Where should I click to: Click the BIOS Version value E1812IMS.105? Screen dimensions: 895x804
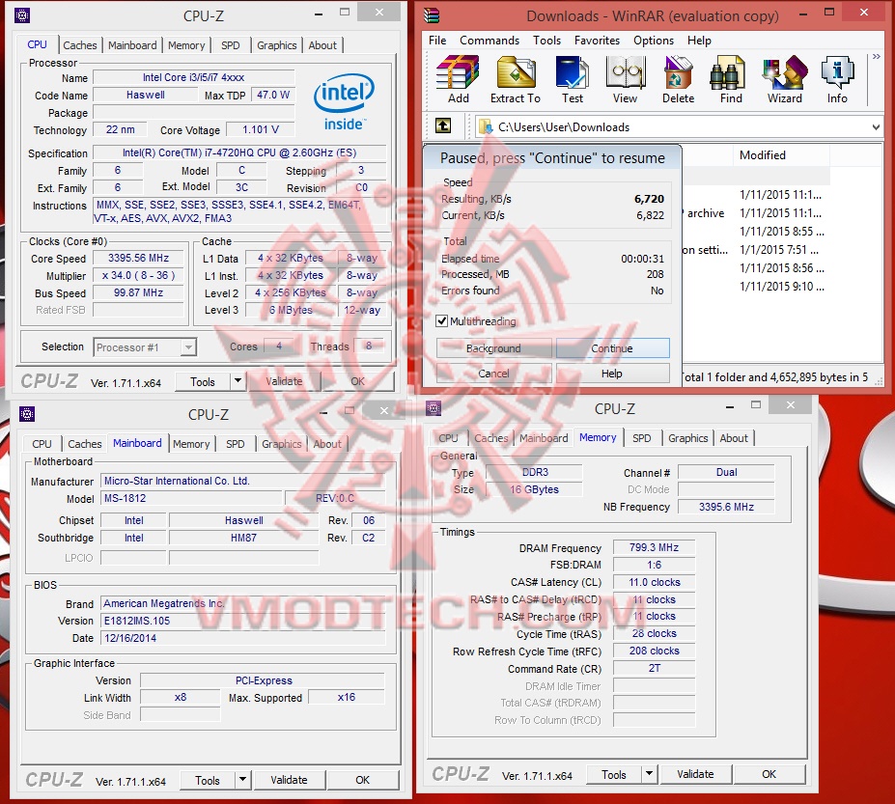(x=243, y=621)
